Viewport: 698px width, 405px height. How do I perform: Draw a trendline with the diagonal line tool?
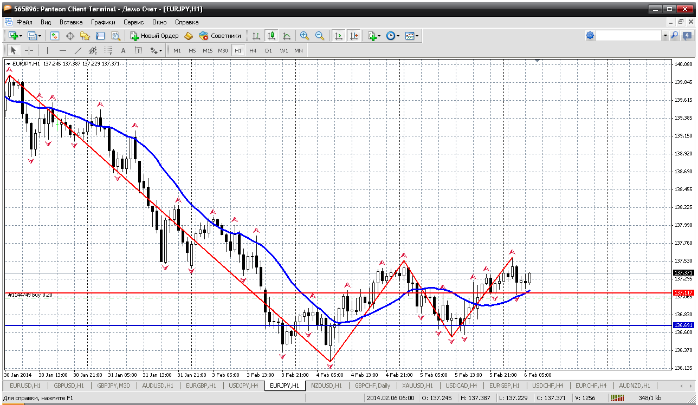(78, 50)
